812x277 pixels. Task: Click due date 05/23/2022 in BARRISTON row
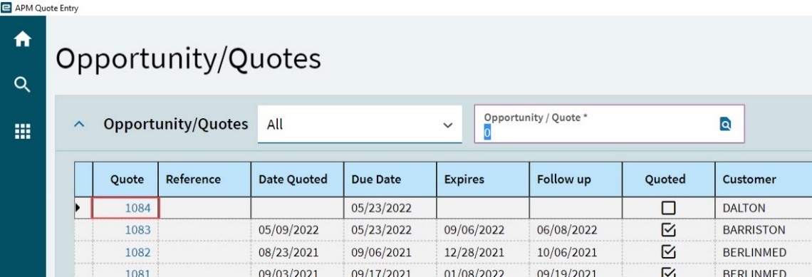coord(390,230)
